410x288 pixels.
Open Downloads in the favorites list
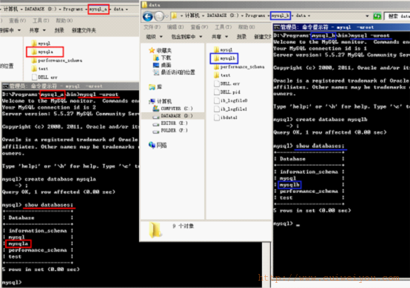click(162, 58)
